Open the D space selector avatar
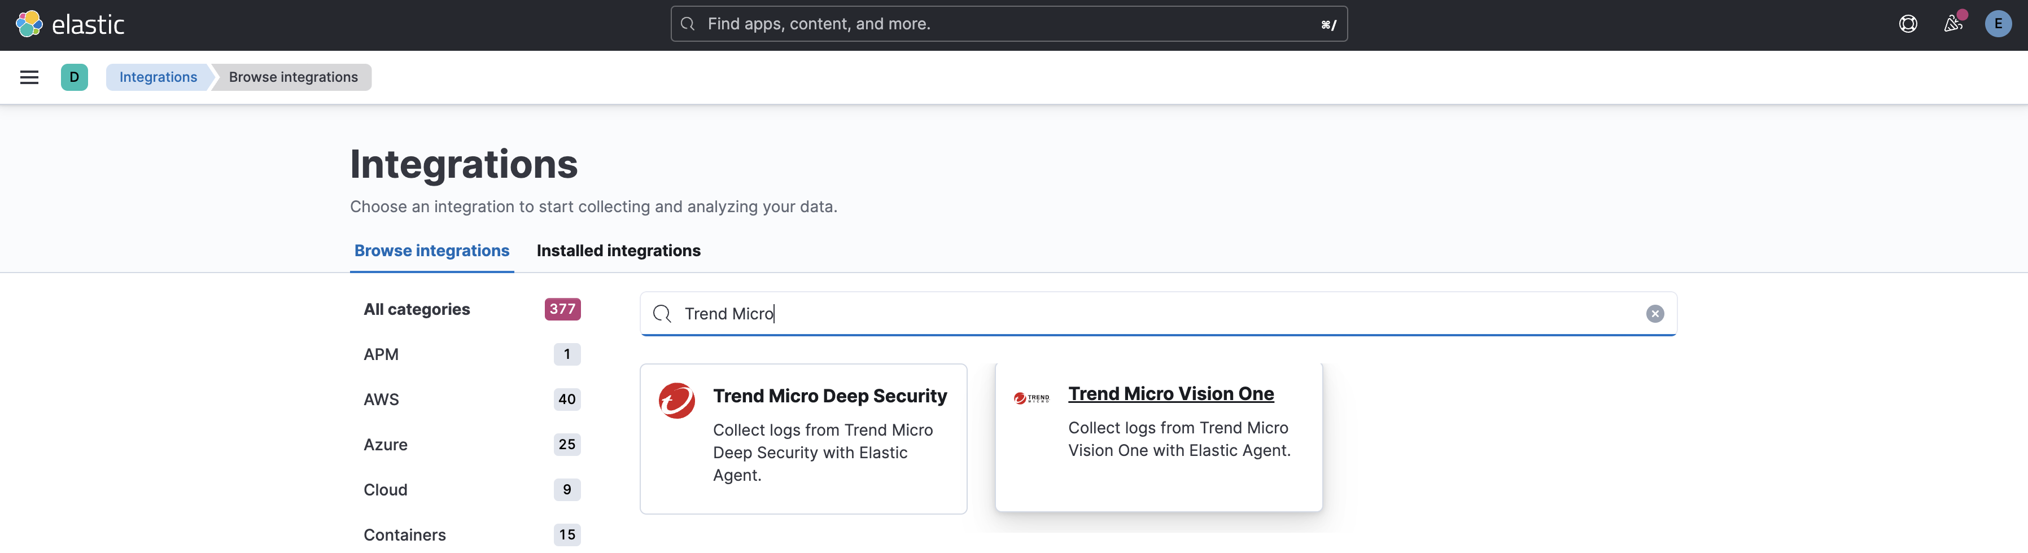 coord(74,77)
